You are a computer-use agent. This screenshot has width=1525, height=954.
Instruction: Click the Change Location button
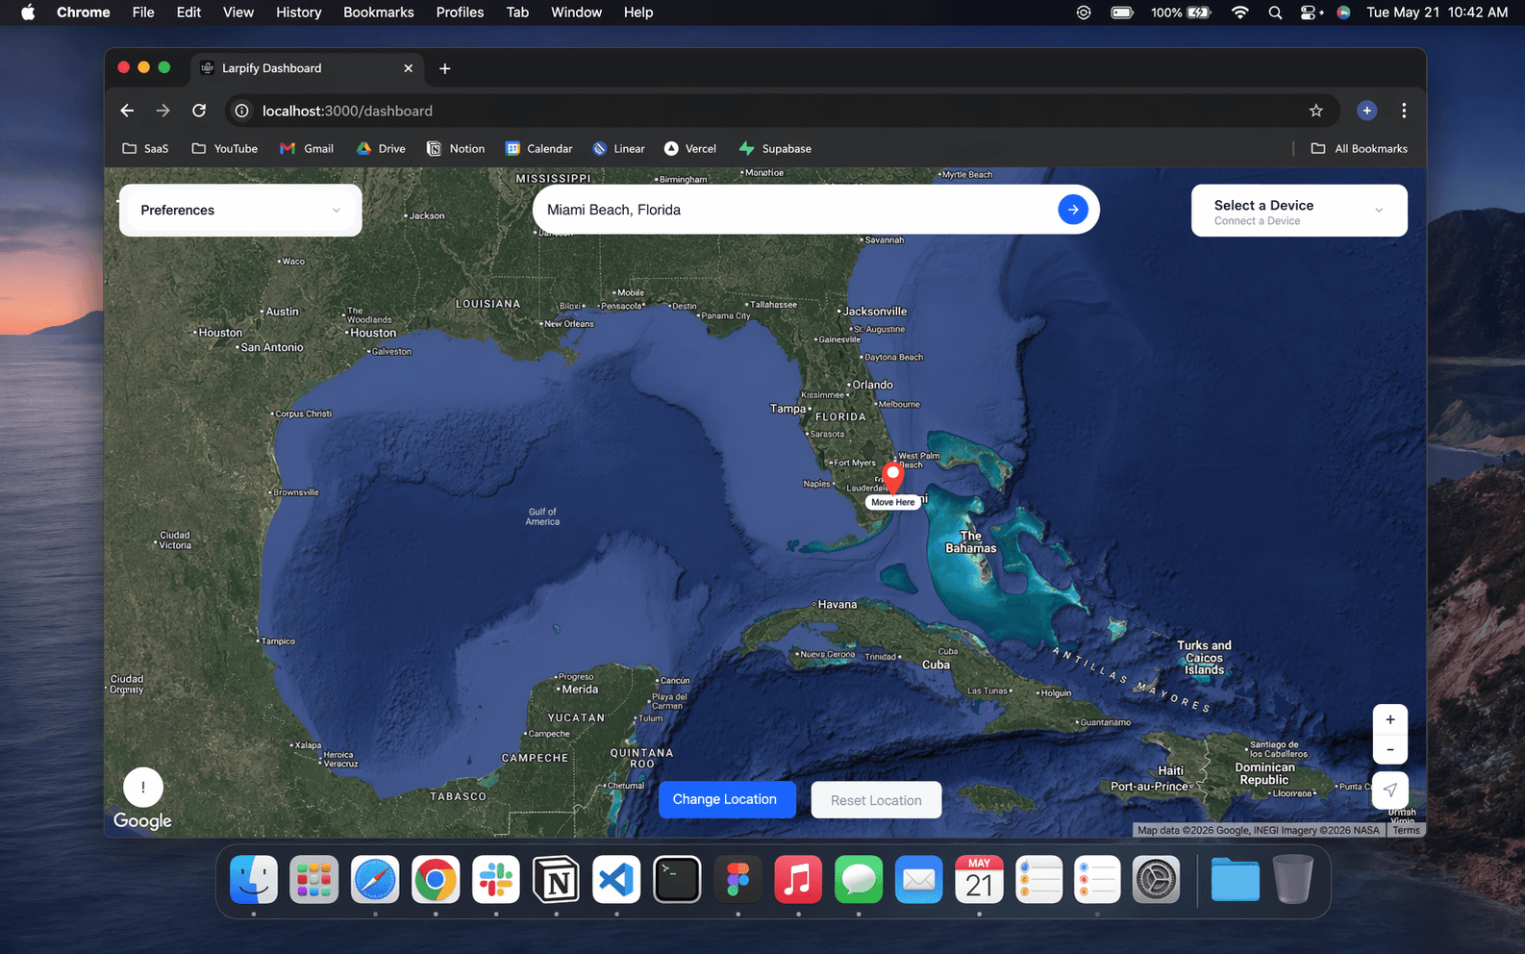[727, 799]
